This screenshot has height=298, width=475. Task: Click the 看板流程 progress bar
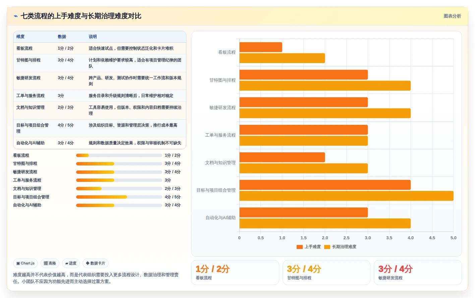119,155
